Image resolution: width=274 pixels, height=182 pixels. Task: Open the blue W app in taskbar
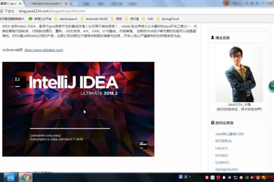coord(11,177)
